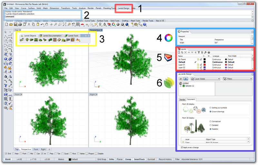This screenshot has width=258, height=165.
Task: Click the hammer Tools icon in Layers panel
Action: pos(205,53)
